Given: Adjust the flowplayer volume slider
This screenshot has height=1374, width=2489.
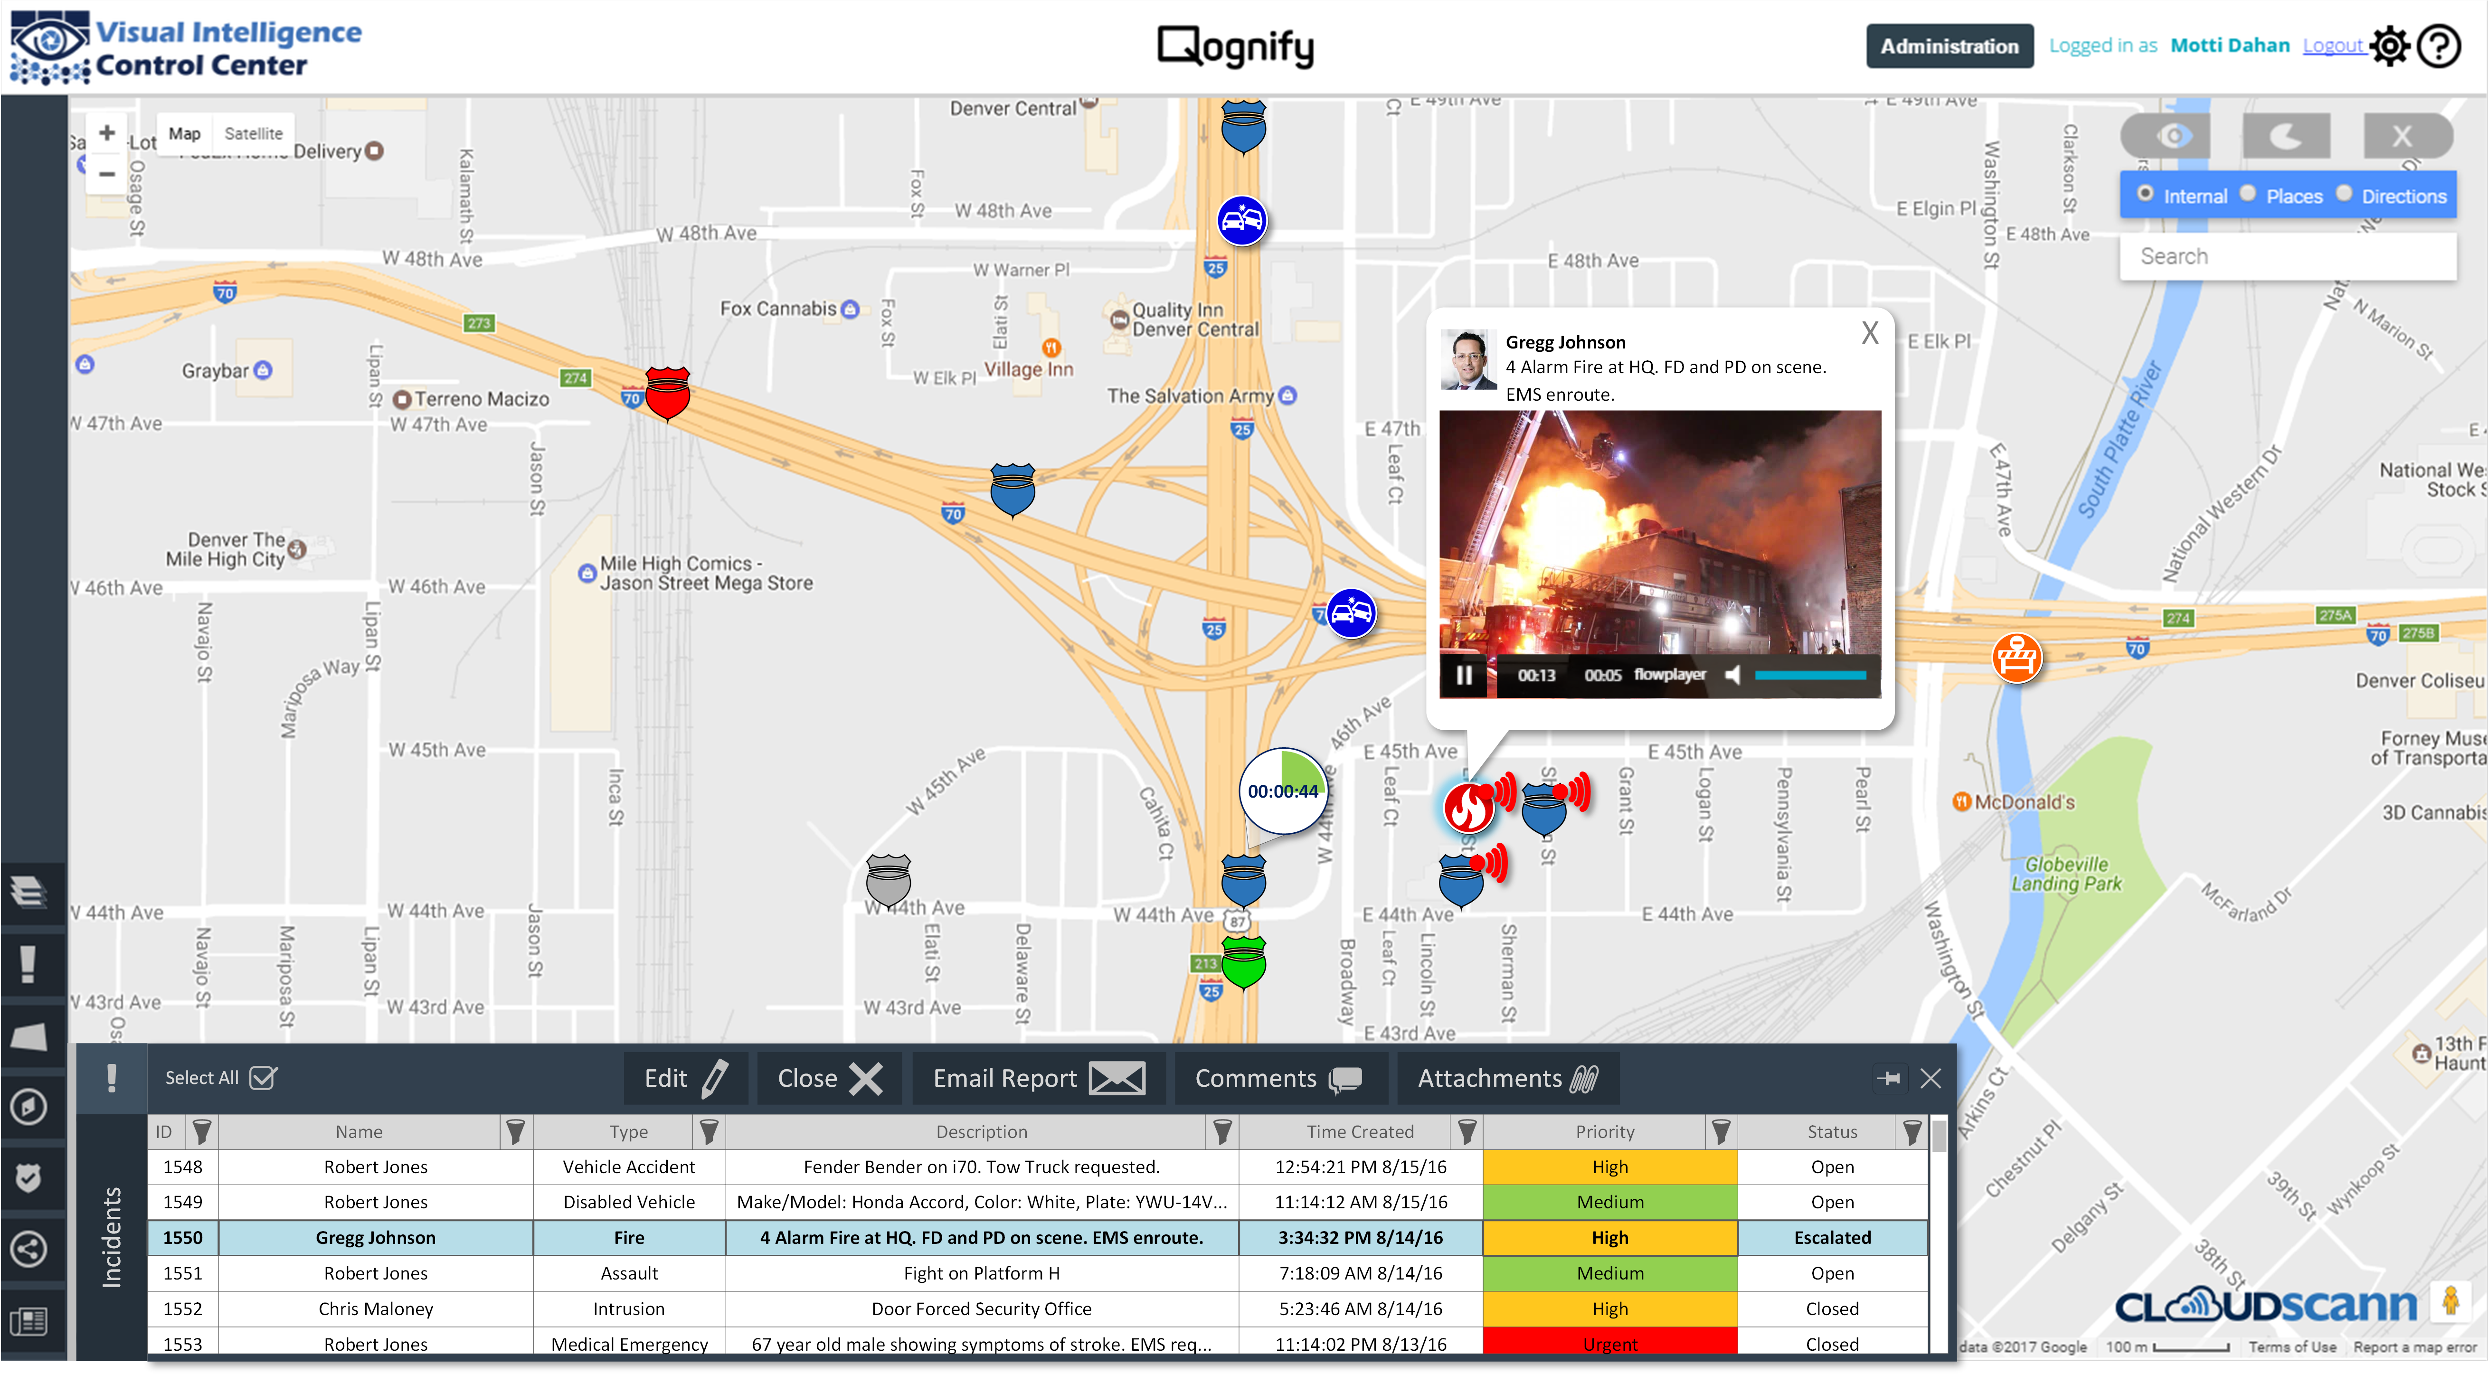Looking at the screenshot, I should (x=1809, y=676).
